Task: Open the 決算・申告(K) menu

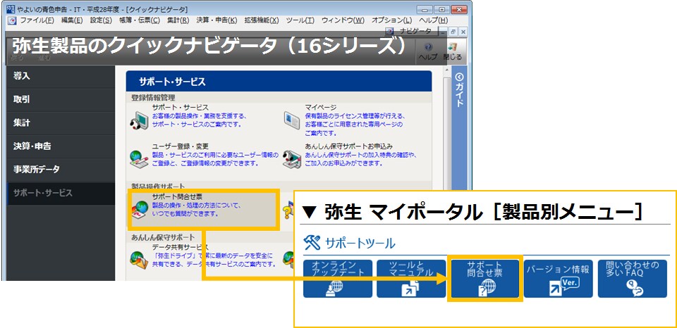Action: click(x=216, y=20)
